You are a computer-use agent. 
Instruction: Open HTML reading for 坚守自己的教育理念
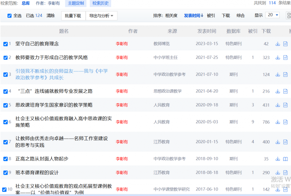pyautogui.click(x=285, y=44)
